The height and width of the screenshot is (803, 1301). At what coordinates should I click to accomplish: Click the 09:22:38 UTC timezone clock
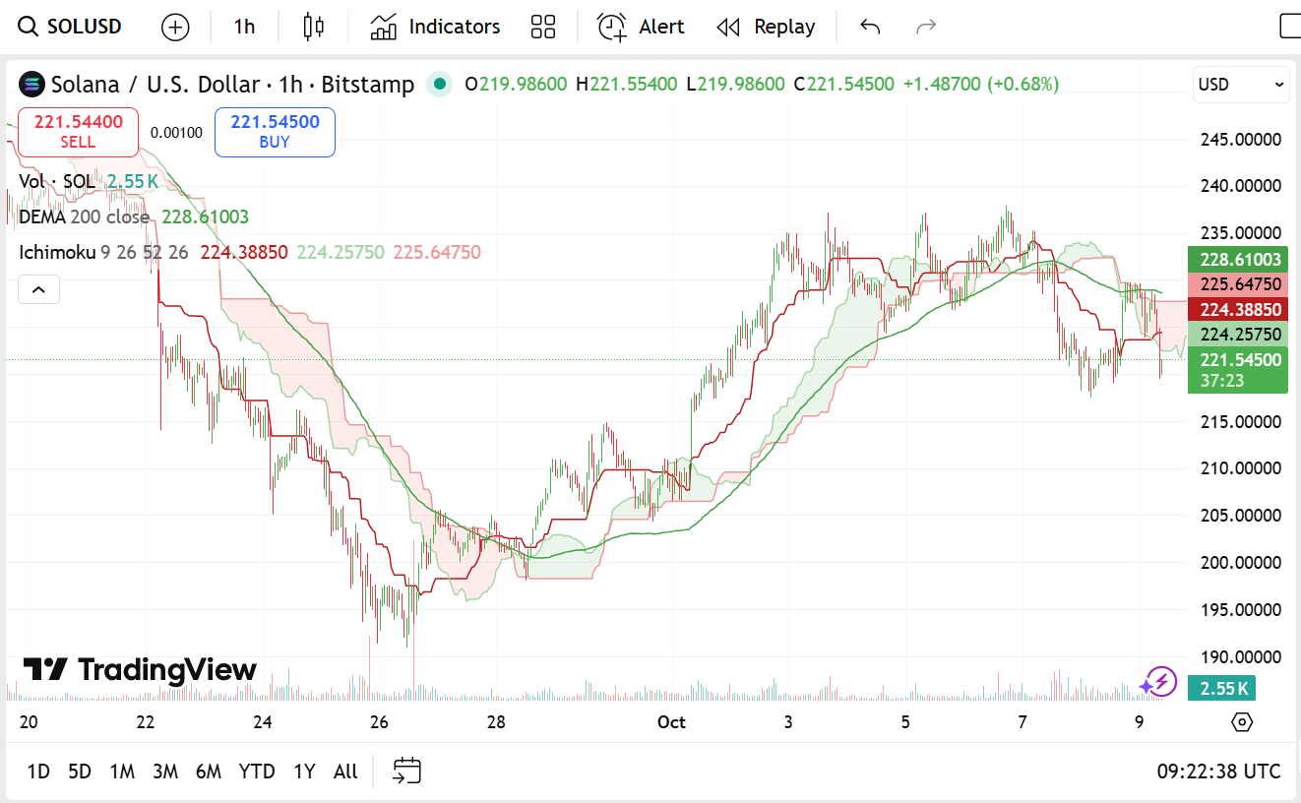[1218, 772]
